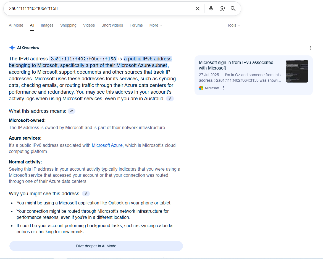
Task: Switch to the Videos tab
Action: (x=89, y=25)
